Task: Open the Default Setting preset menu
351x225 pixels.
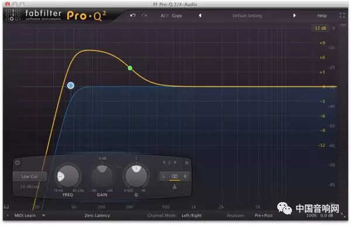Action: [x=247, y=16]
